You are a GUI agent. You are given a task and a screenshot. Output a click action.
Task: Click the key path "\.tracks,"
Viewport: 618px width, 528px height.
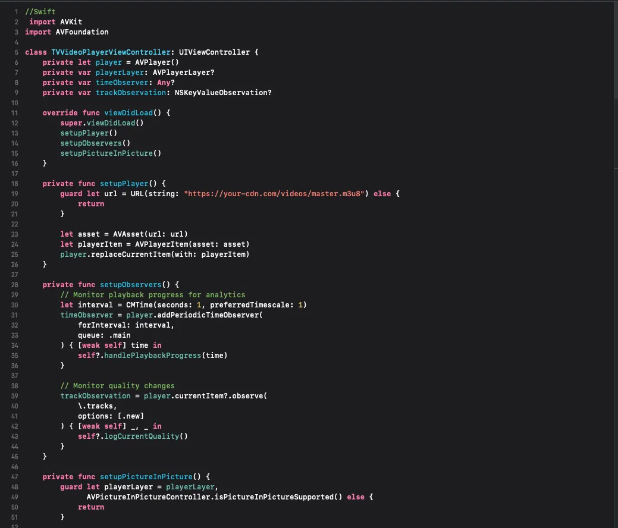tap(98, 406)
